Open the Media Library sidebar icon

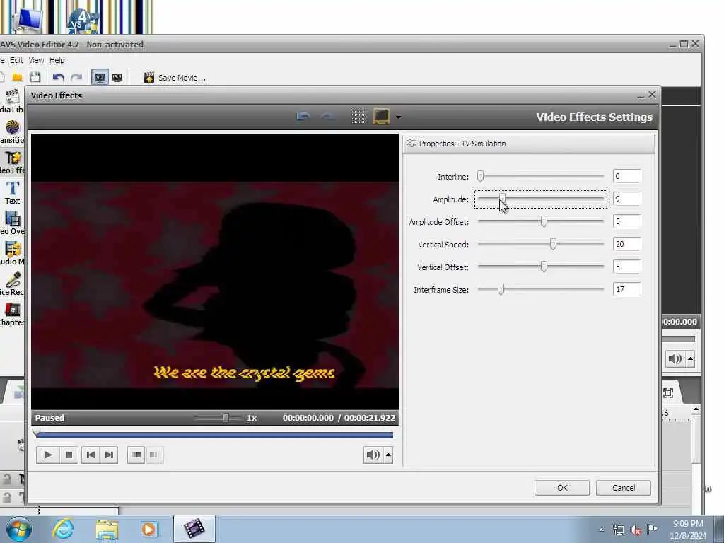(x=11, y=100)
